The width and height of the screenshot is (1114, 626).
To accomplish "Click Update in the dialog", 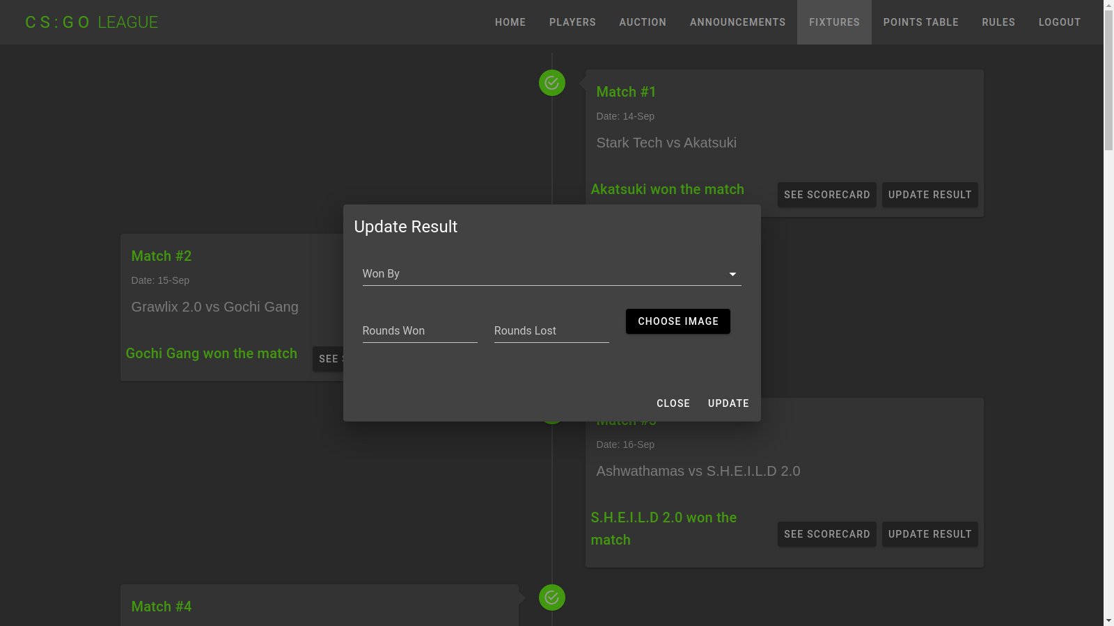I will 728,403.
